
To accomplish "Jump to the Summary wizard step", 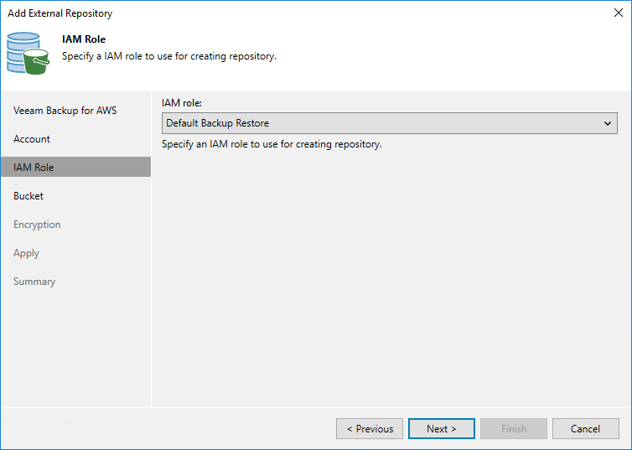I will point(34,282).
